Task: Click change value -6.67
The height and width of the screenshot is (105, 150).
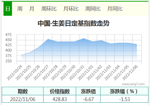Action: pos(88,99)
